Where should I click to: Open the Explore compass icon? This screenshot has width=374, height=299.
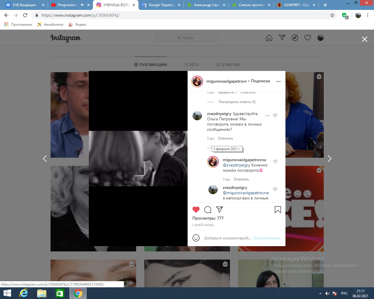pos(295,38)
